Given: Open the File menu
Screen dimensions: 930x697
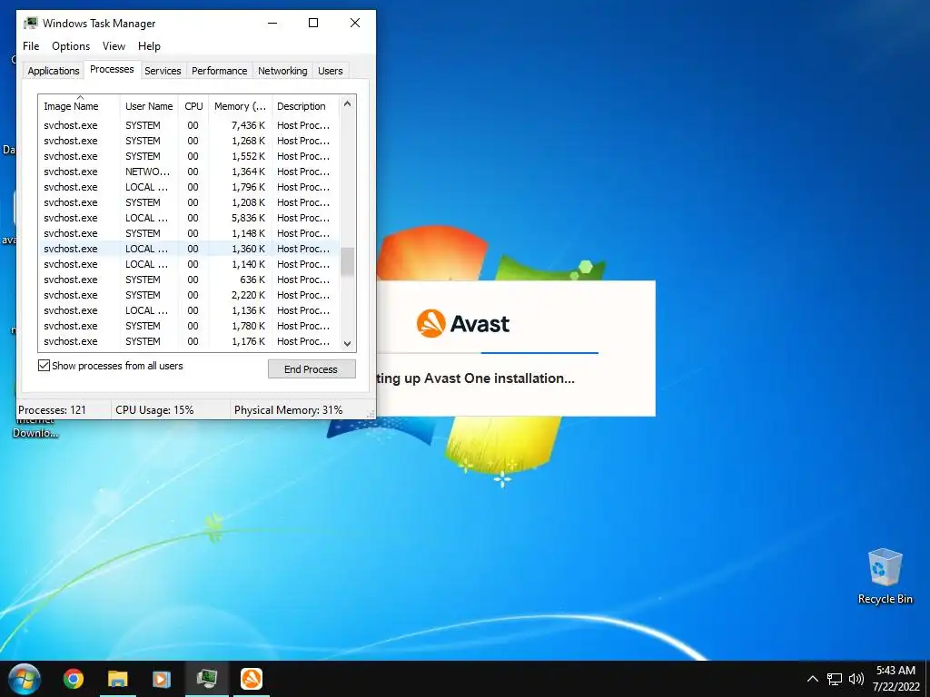Looking at the screenshot, I should pos(31,46).
